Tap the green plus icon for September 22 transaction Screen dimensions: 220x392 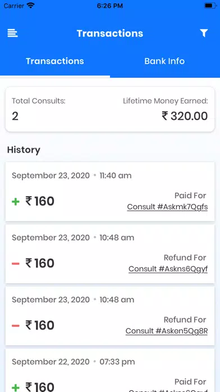click(x=16, y=387)
